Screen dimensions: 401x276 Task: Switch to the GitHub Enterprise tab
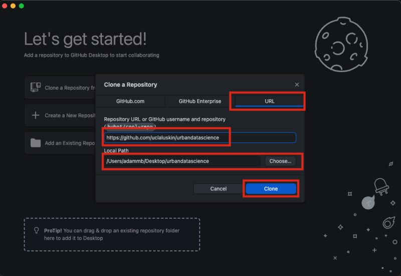point(199,101)
